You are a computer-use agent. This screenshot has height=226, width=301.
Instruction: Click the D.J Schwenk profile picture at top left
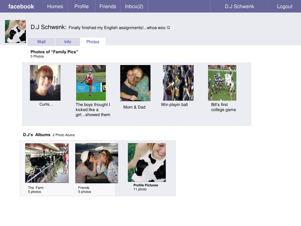[x=15, y=31]
